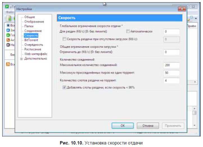Viewport: 203px width, 147px height.
Task: Expand the Дополнительно tree node
Action: coord(21,59)
